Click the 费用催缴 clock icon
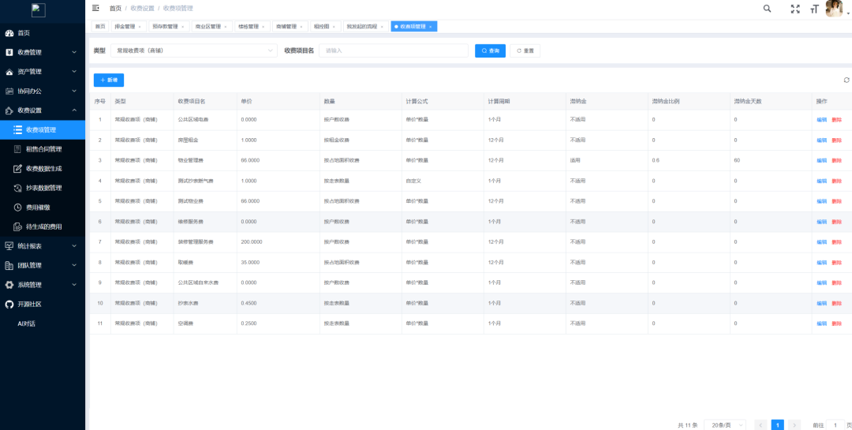This screenshot has height=430, width=852. click(17, 208)
